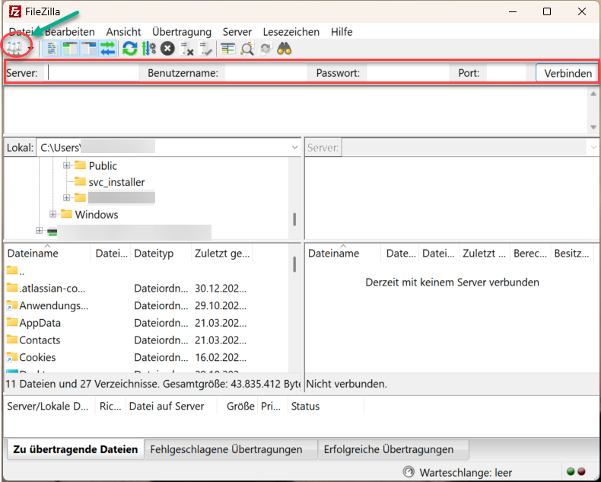This screenshot has height=482, width=601.
Task: Expand the network drive node below Windows
Action: pos(39,230)
